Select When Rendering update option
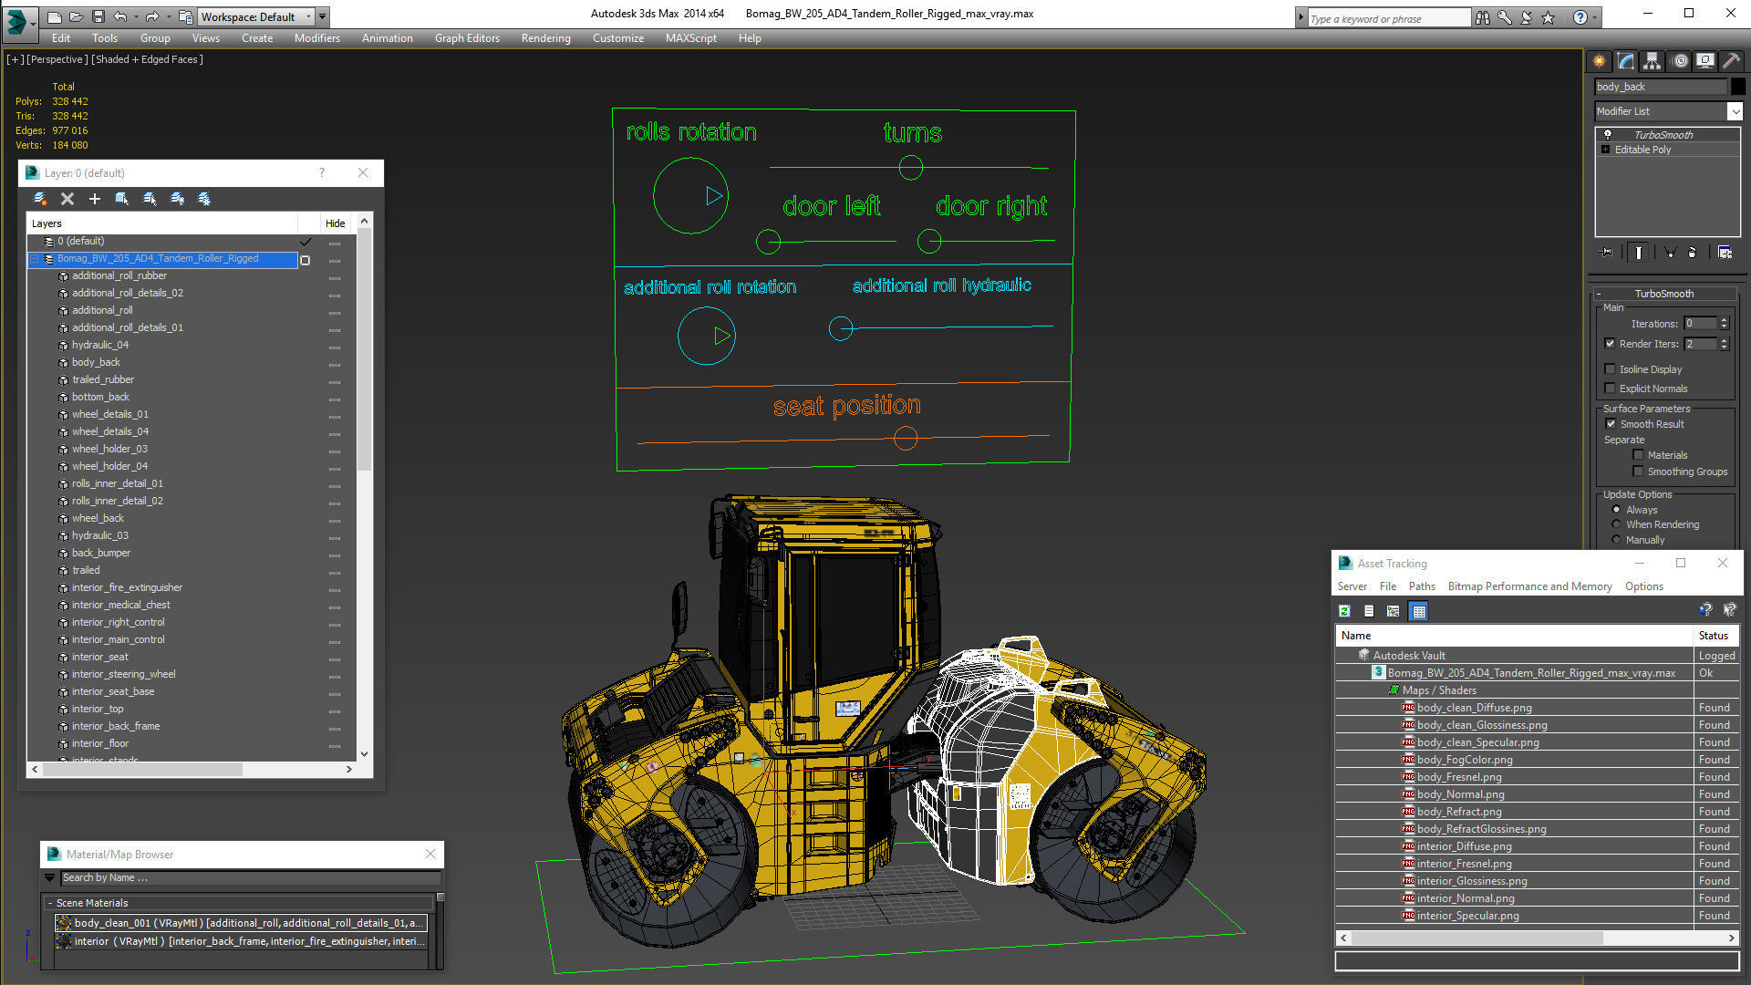The width and height of the screenshot is (1751, 985). (x=1616, y=524)
